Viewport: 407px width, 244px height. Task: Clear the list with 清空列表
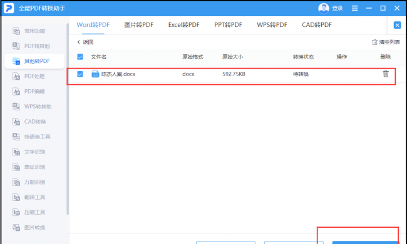point(386,42)
